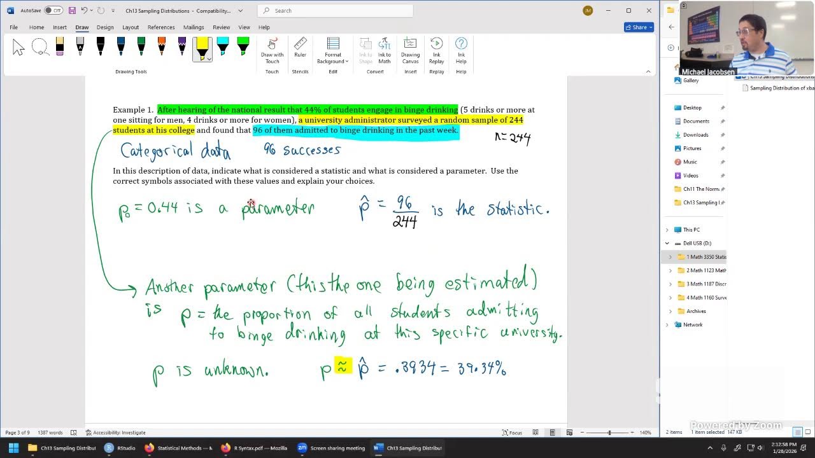Image resolution: width=815 pixels, height=458 pixels.
Task: Open yellow highlighter options arrow
Action: click(208, 59)
